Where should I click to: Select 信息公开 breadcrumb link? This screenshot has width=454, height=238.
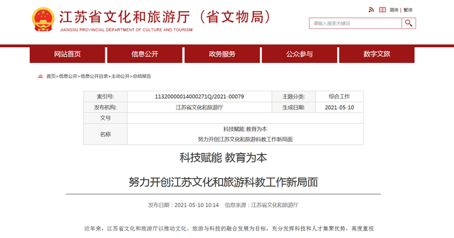pyautogui.click(x=68, y=76)
